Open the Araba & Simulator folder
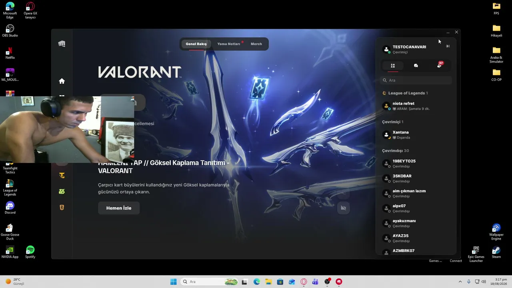Viewport: 512px width, 288px height. pos(496,55)
